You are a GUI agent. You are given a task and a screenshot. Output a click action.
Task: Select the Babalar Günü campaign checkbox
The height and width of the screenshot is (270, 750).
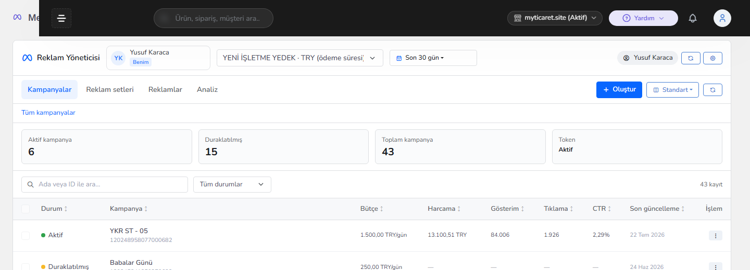click(x=26, y=266)
